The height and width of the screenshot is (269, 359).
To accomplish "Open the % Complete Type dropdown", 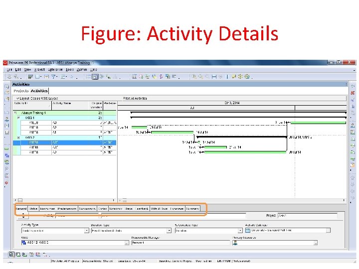I will (x=240, y=231).
